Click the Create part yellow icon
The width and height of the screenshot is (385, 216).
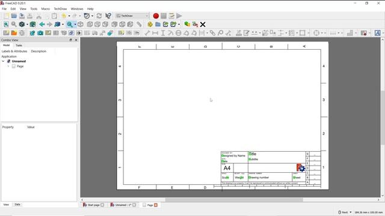150,24
